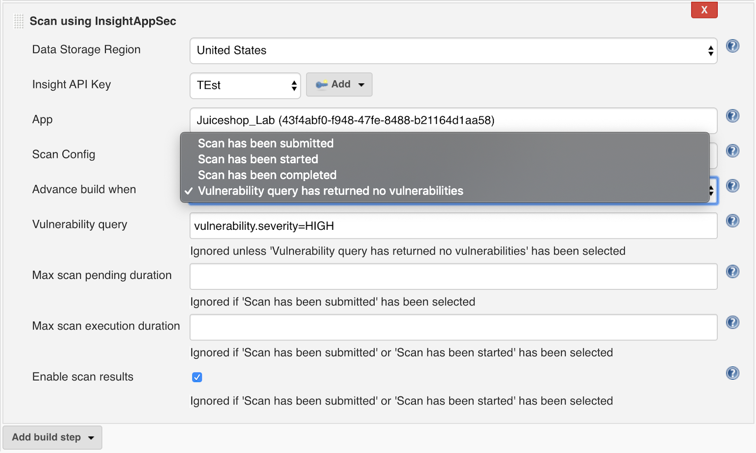Expand the Insight API Key selector
The height and width of the screenshot is (453, 756).
click(x=245, y=86)
